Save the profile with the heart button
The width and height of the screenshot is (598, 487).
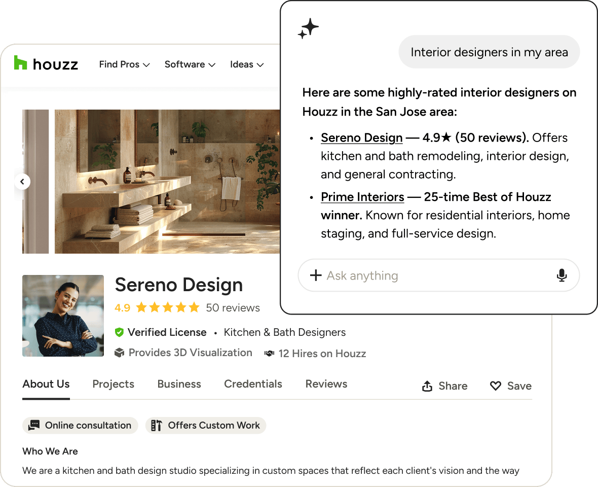(x=511, y=386)
